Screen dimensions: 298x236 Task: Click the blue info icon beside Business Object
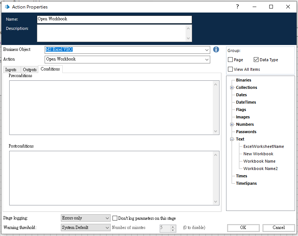coord(216,49)
